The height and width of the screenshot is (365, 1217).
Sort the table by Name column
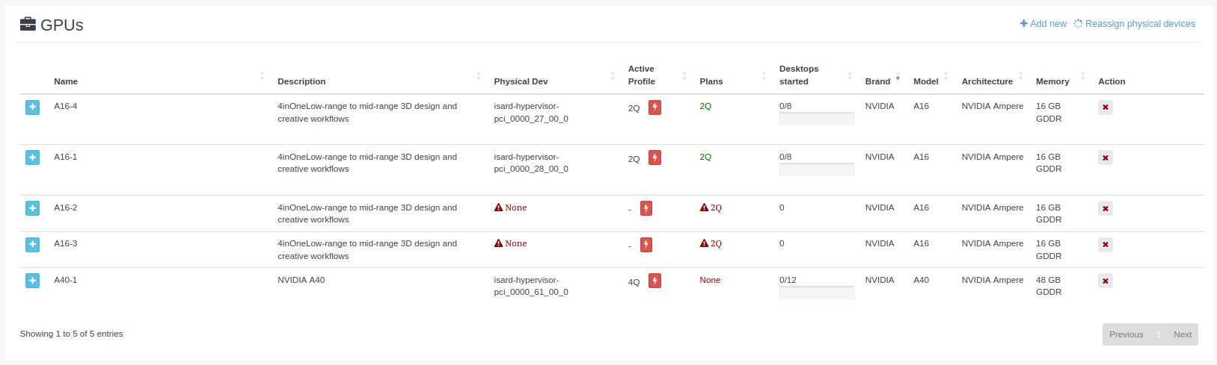66,81
